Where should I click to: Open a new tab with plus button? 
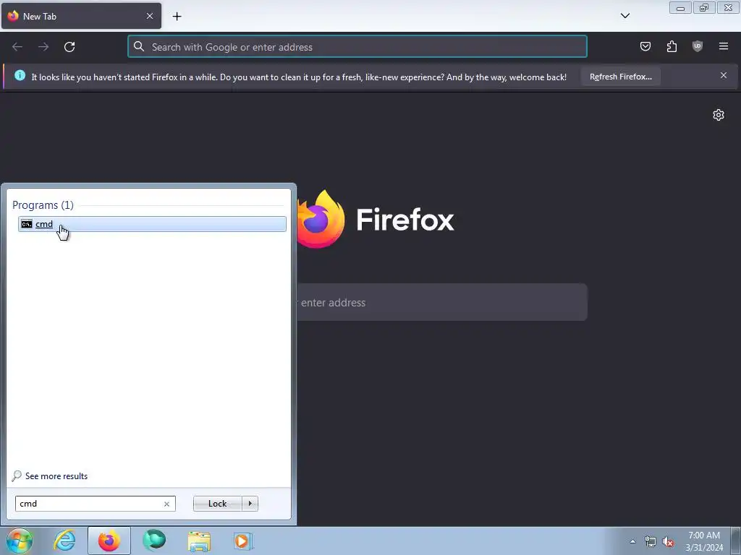click(177, 17)
